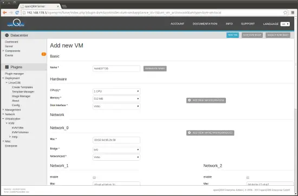Open About under LinuxCOE
The image size is (298, 196).
[x=16, y=101]
